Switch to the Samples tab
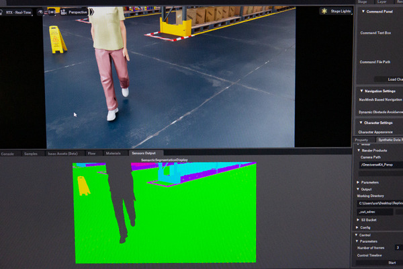This screenshot has width=403, height=269. tap(31, 153)
